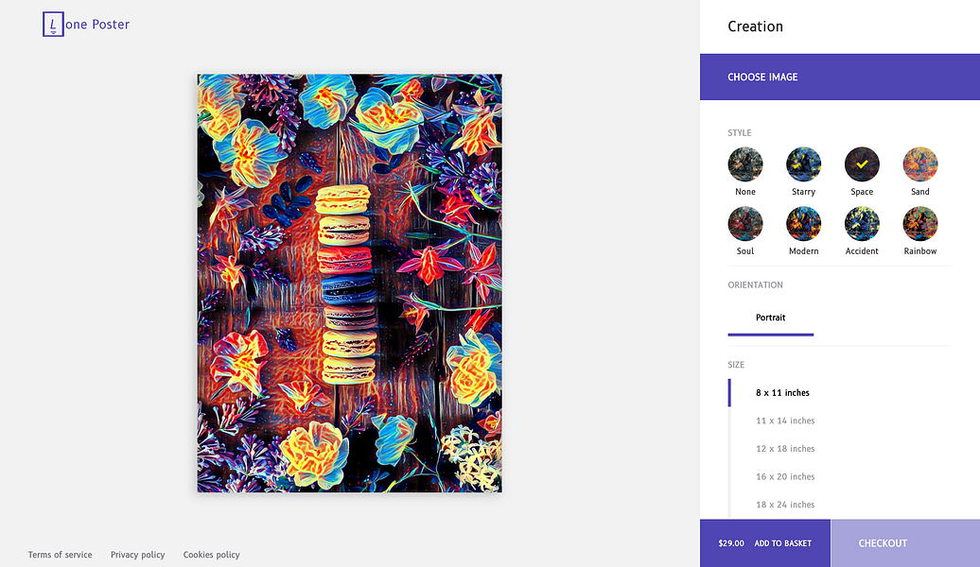Screen dimensions: 980x567
Task: Select 12 x 18 inches option
Action: tap(785, 449)
